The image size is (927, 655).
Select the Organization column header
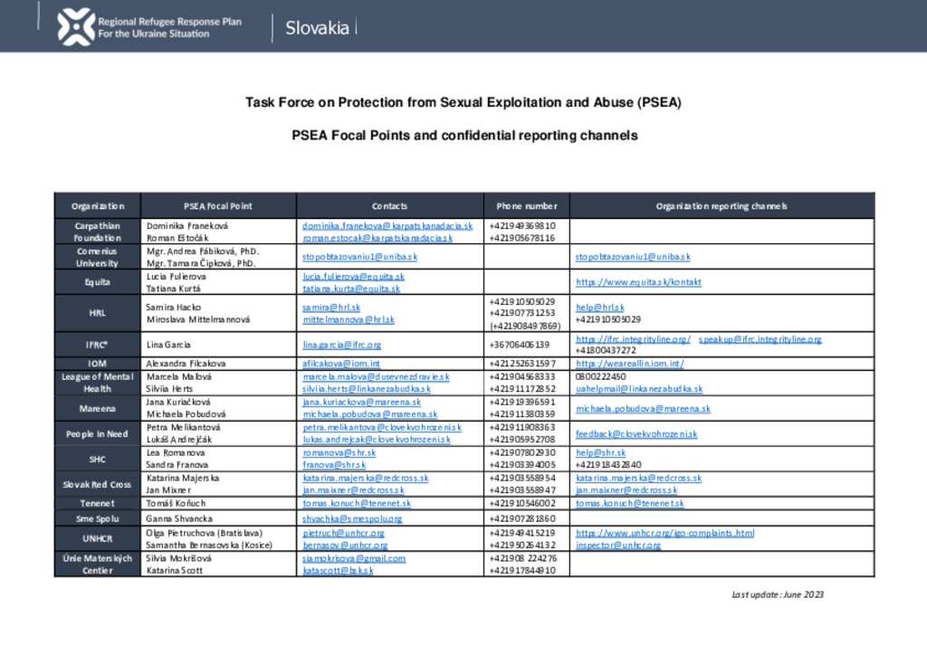tap(98, 206)
